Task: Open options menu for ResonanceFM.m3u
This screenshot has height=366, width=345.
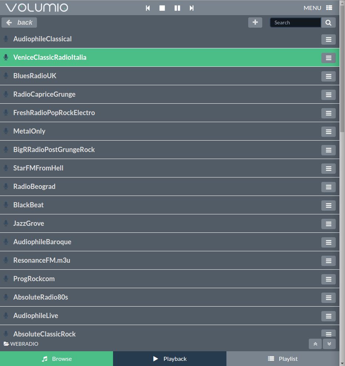Action: pos(328,261)
